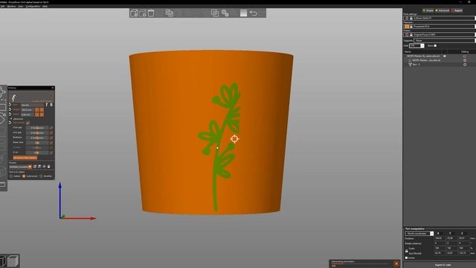Toggle the Use surface checkbox

pyautogui.click(x=28, y=123)
